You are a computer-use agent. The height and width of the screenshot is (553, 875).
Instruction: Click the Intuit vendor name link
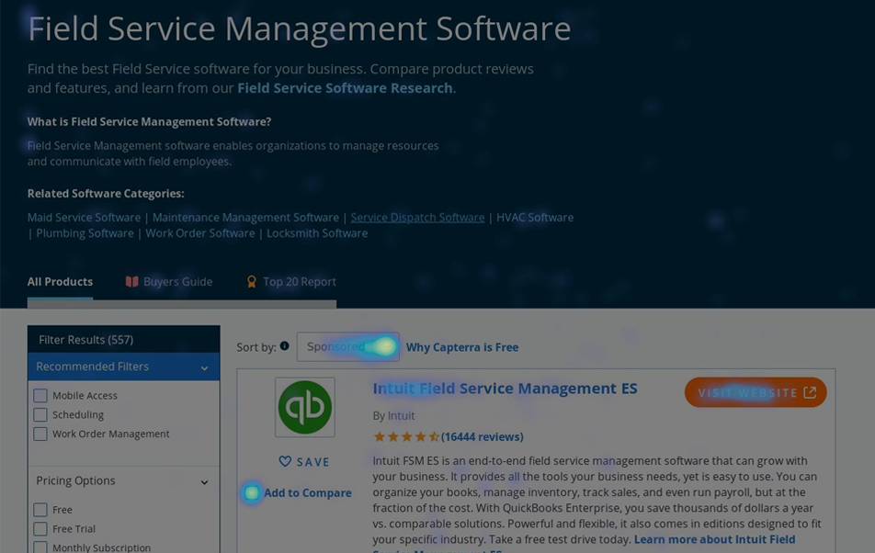(402, 416)
